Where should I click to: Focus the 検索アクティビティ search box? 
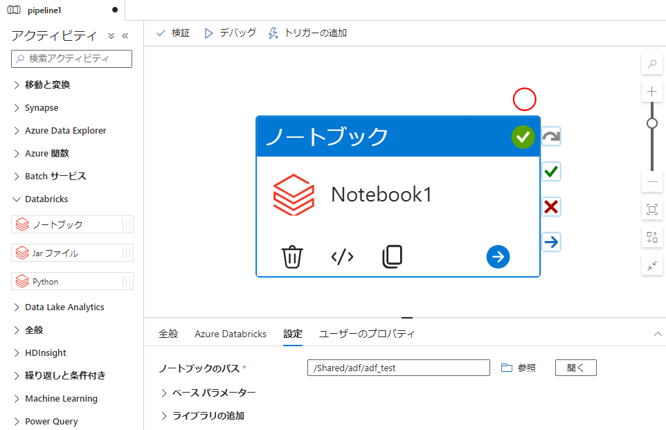pos(71,59)
